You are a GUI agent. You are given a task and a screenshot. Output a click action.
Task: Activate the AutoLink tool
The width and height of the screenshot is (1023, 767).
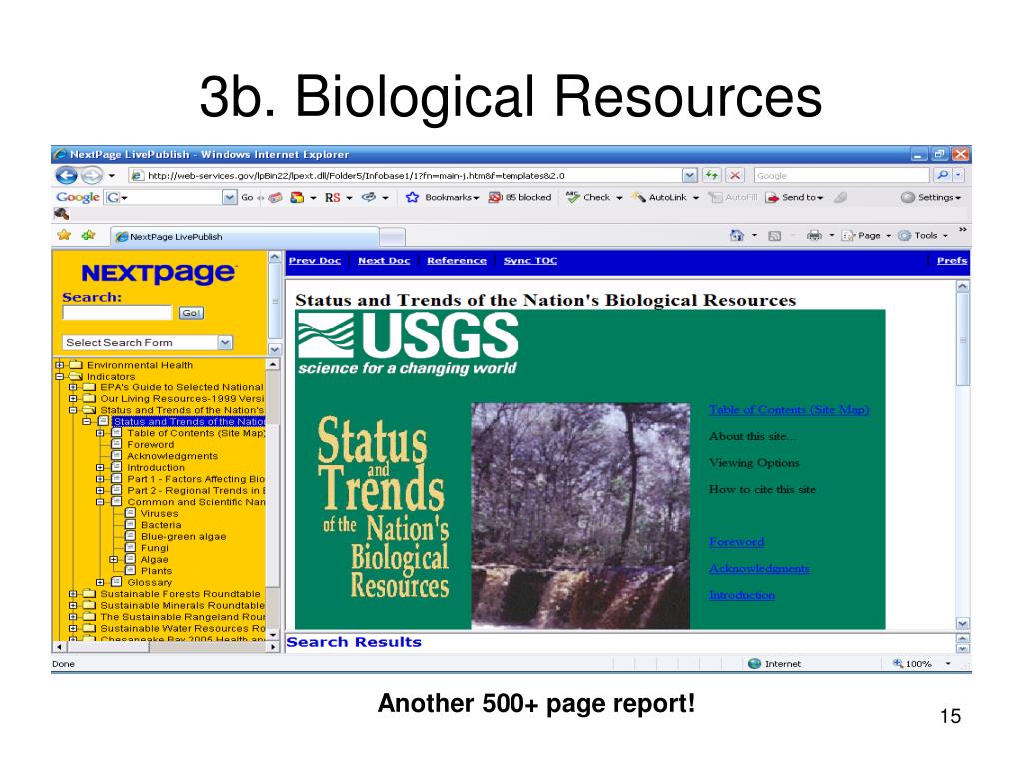click(x=659, y=197)
